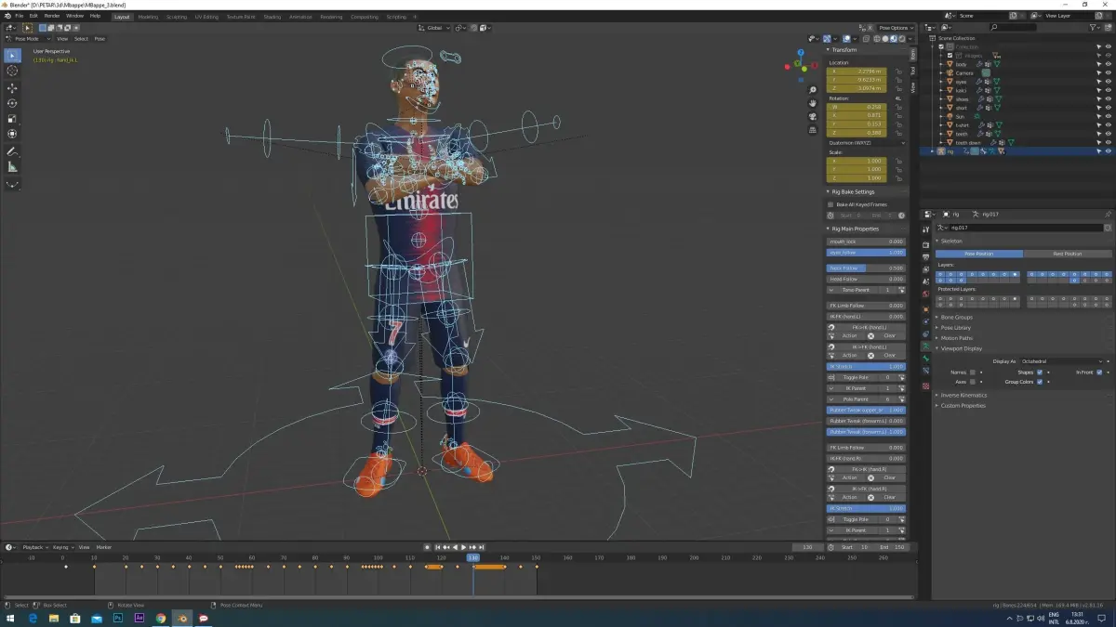Open Keying menu in timeline
Image resolution: width=1116 pixels, height=627 pixels.
61,547
